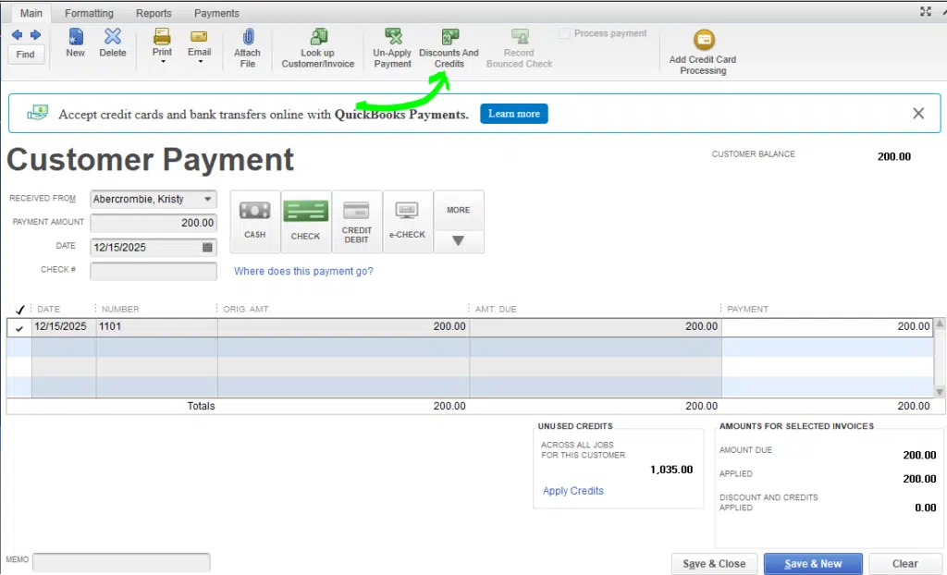The height and width of the screenshot is (575, 947).
Task: Switch to the Main tab
Action: (31, 13)
